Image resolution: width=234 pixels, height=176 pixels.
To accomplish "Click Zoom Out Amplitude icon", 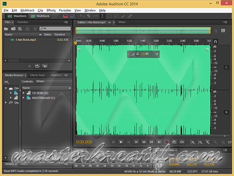I will pyautogui.click(x=200, y=142).
